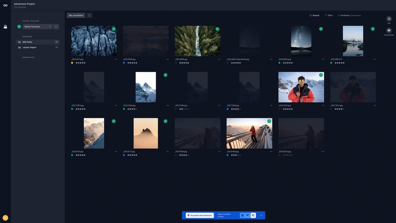Open the Filter options
Screen dimensions: 396x223
pyautogui.click(x=329, y=15)
